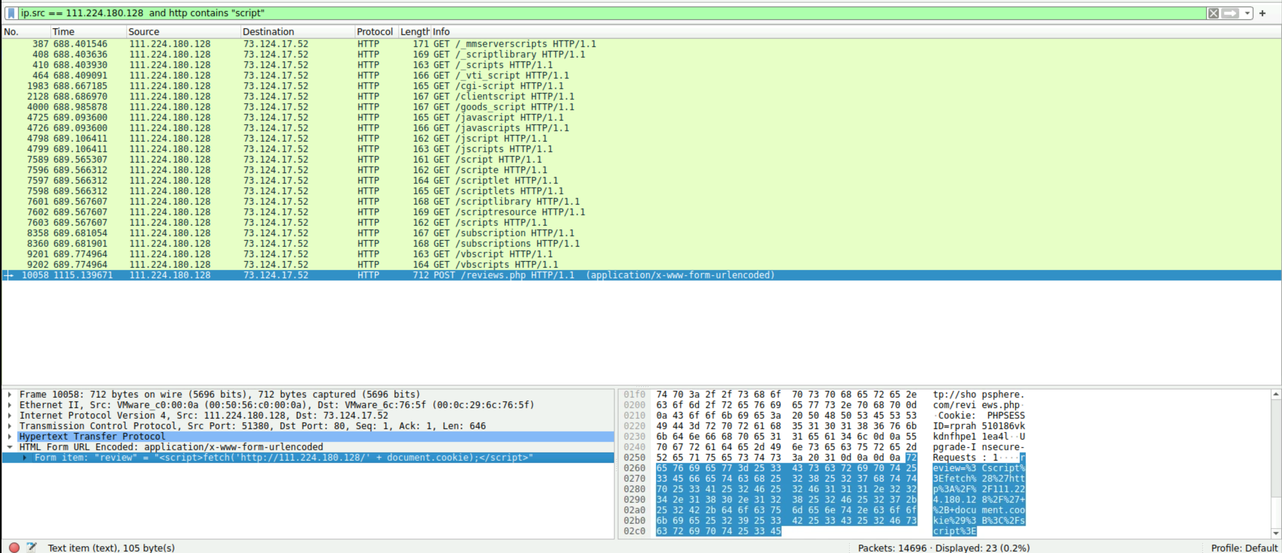Click the Profile: Default status entry
This screenshot has width=1282, height=553.
point(1244,547)
